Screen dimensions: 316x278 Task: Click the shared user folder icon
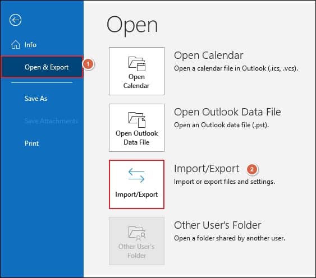(x=137, y=233)
